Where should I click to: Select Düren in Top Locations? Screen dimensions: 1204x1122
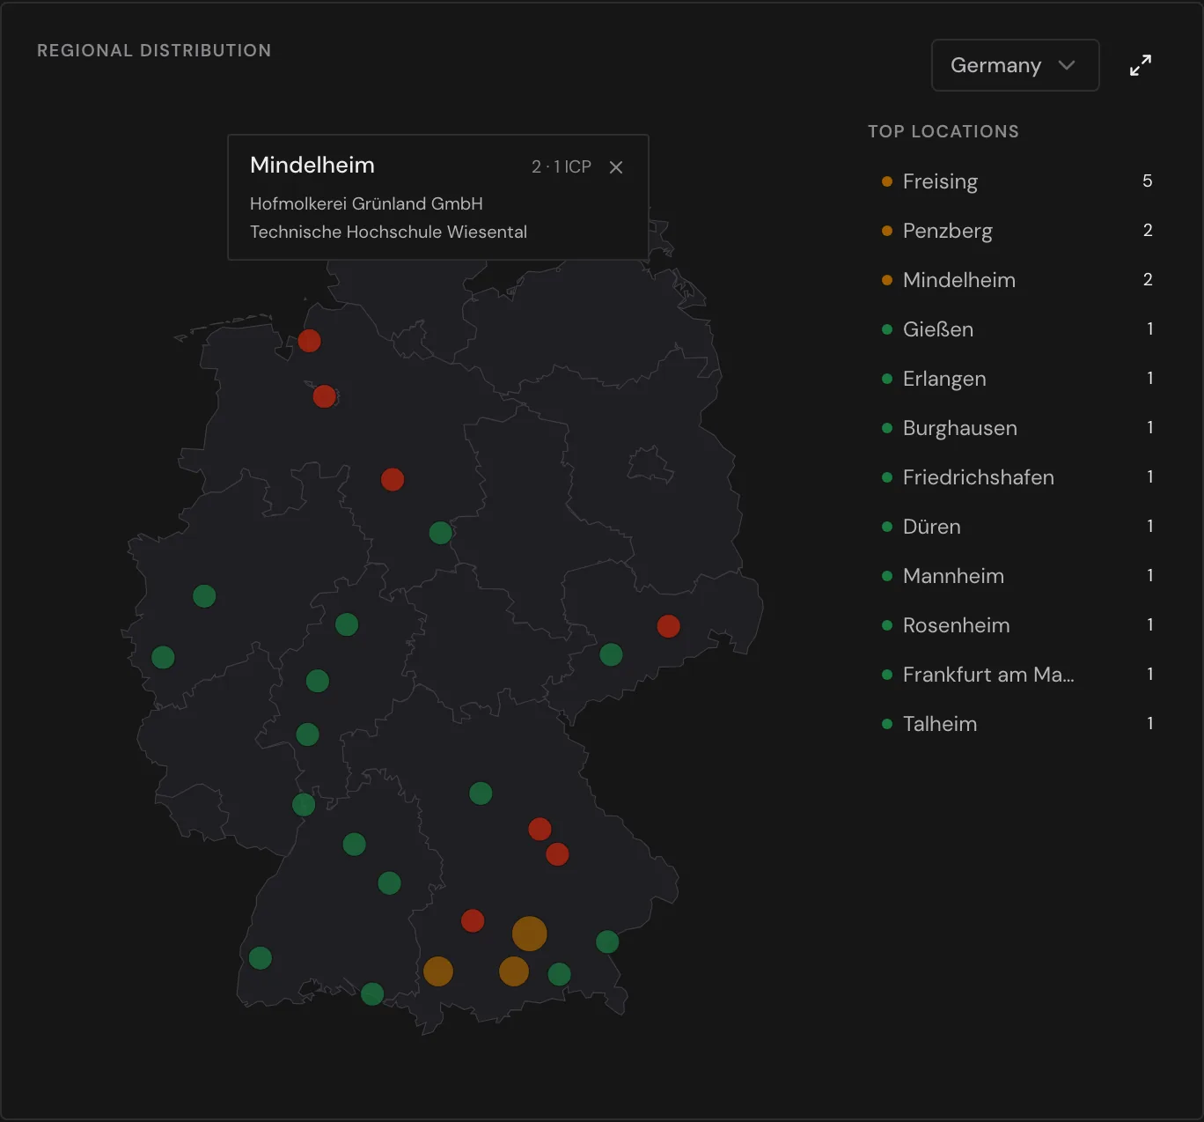pyautogui.click(x=1017, y=527)
